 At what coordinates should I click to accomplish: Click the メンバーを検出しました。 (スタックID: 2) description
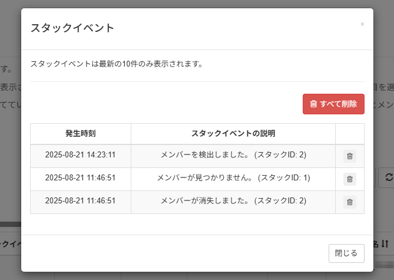click(233, 155)
